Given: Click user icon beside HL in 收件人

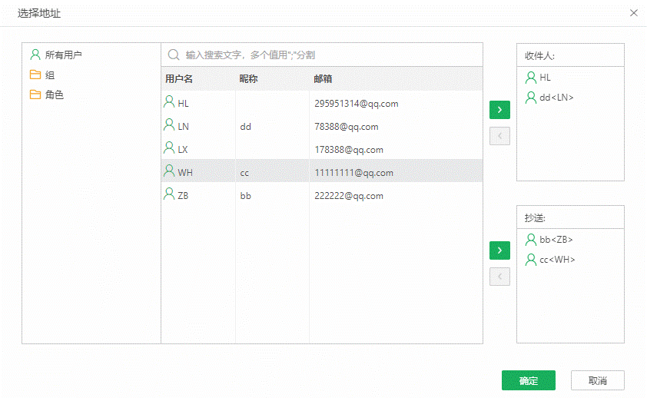Looking at the screenshot, I should (531, 77).
